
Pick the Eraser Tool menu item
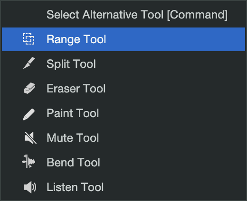click(123, 89)
